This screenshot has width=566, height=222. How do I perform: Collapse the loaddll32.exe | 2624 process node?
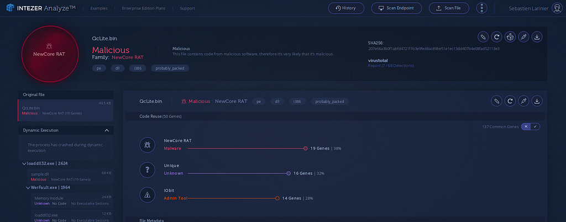click(x=24, y=163)
